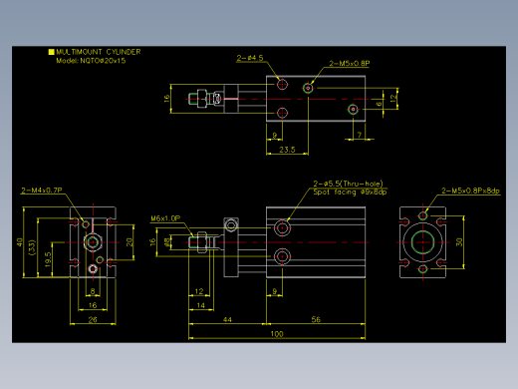The image size is (518, 389).
Task: Click the (33) reference dimension
Action: tap(32, 247)
